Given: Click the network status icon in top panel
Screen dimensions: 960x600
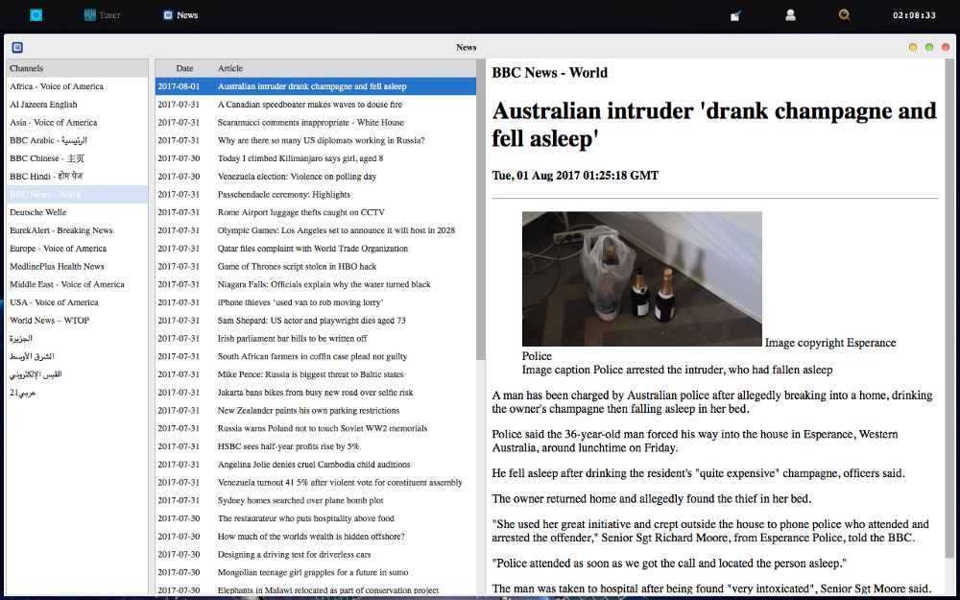Looking at the screenshot, I should (735, 15).
